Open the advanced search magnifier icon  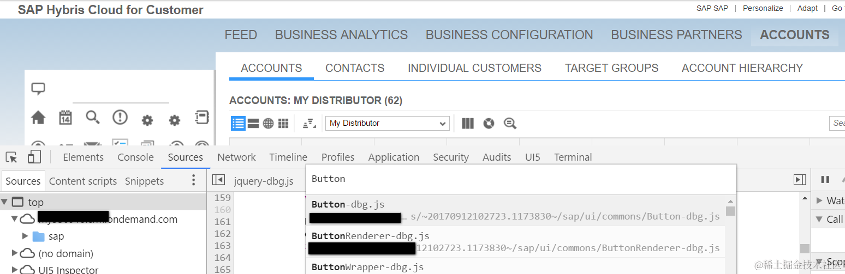510,124
